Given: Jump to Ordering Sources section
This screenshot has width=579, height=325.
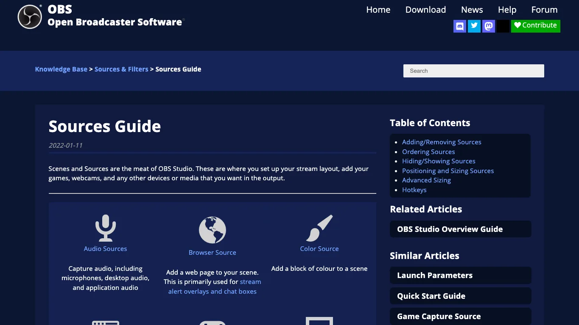Looking at the screenshot, I should 428,152.
